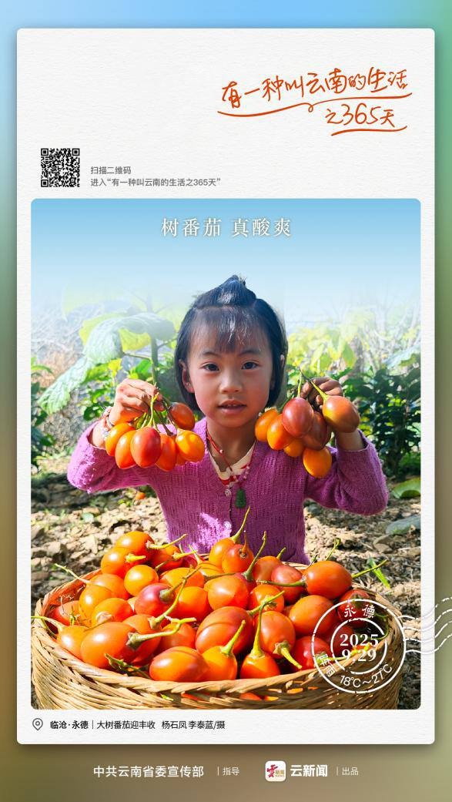Click the 云新闻 red logo icon
The height and width of the screenshot is (802, 452).
tap(275, 771)
